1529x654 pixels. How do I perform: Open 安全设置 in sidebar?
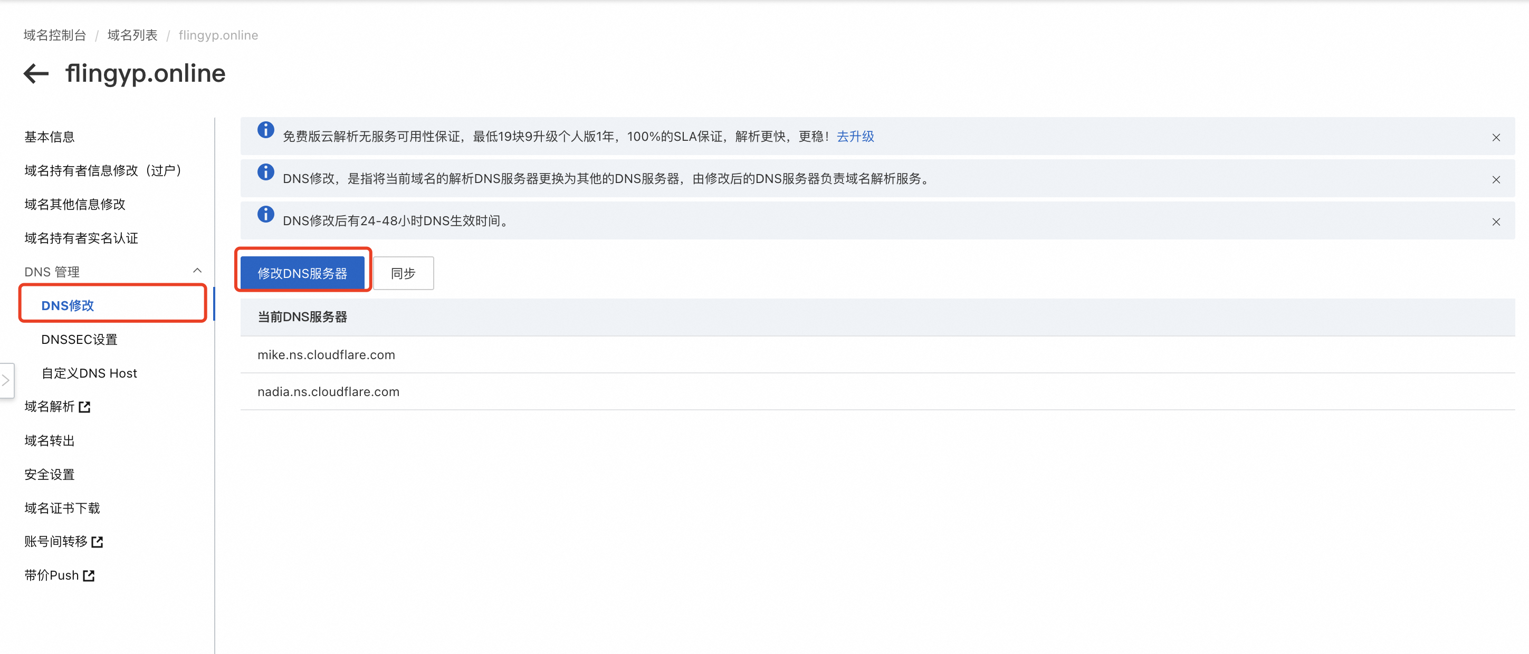(x=49, y=474)
